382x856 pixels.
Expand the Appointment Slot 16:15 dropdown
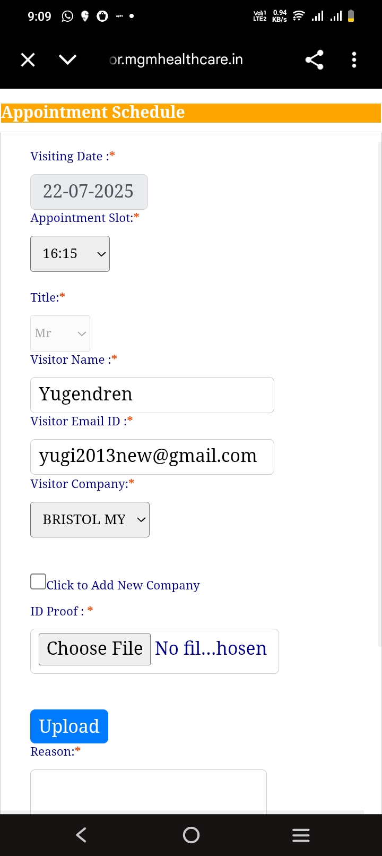click(x=70, y=254)
